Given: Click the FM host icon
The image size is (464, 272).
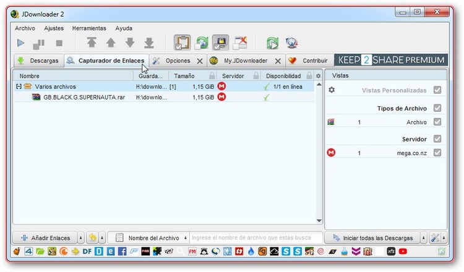Looking at the screenshot, I should (192, 252).
